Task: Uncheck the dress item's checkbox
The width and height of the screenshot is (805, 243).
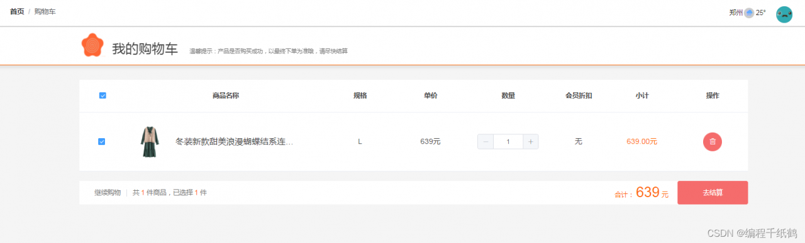Action: click(x=102, y=142)
